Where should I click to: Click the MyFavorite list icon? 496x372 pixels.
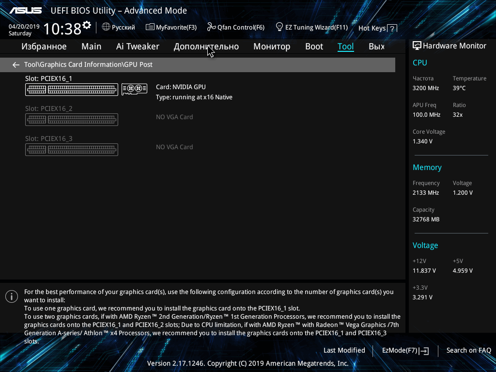coord(150,27)
